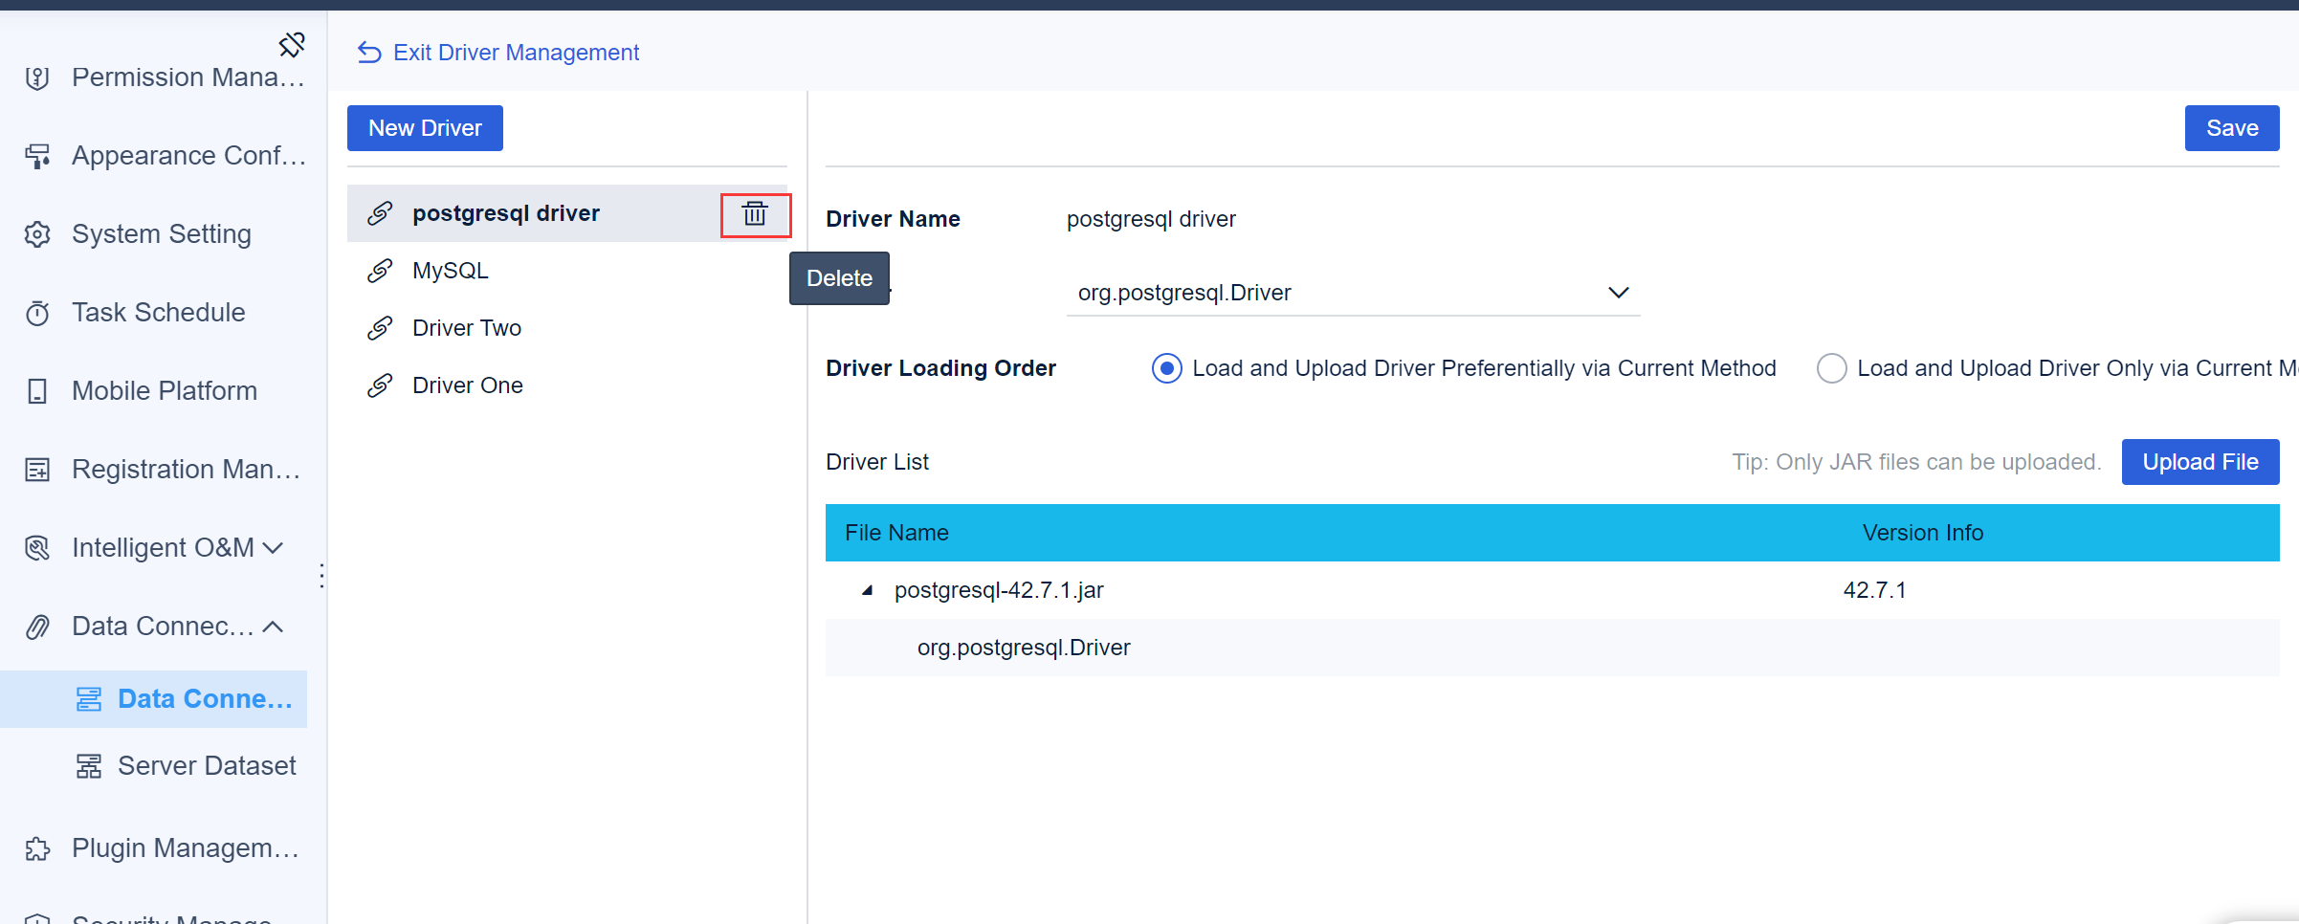Screen dimensions: 2299x924
Task: Click the unpin icon at sidebar top
Action: tap(292, 44)
